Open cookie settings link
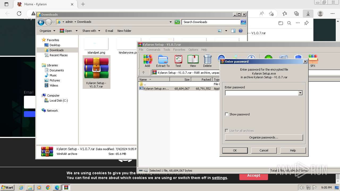Viewport: 340px width, 191px height. click(x=219, y=178)
